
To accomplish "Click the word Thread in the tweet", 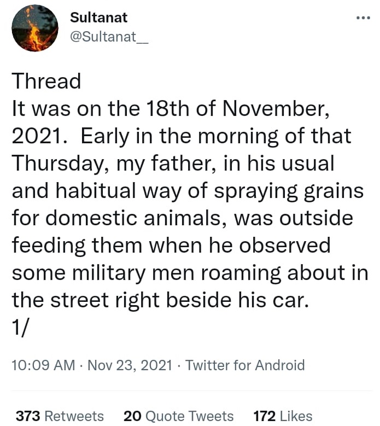I will click(x=46, y=81).
